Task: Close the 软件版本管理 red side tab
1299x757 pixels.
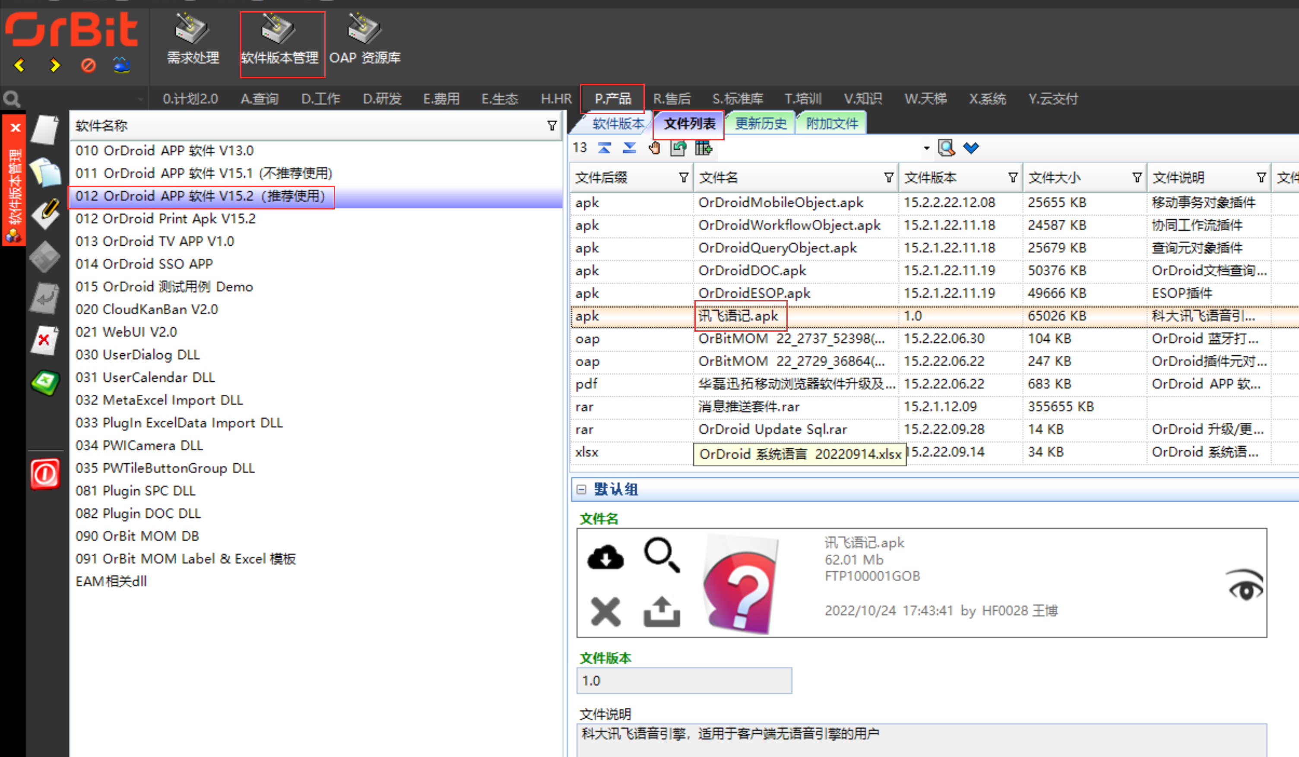Action: click(x=16, y=127)
